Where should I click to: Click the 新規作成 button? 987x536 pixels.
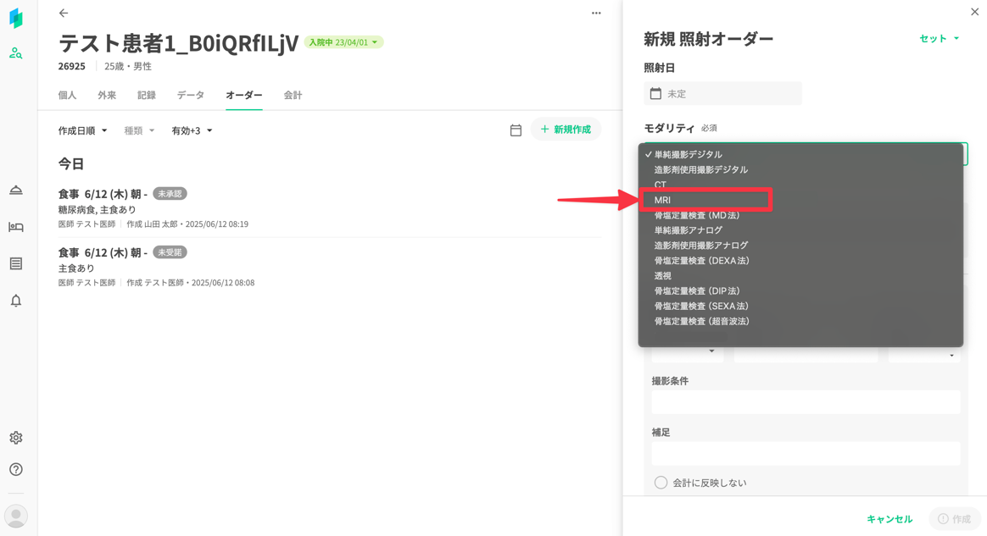(566, 130)
